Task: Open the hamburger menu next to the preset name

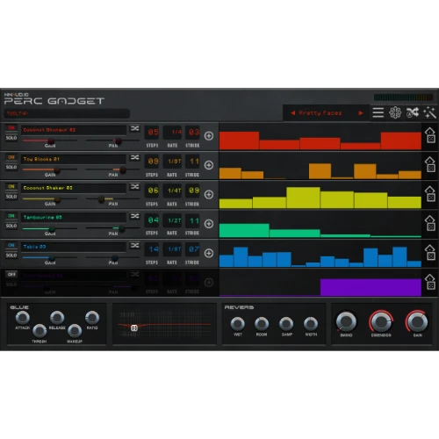Action: [378, 112]
